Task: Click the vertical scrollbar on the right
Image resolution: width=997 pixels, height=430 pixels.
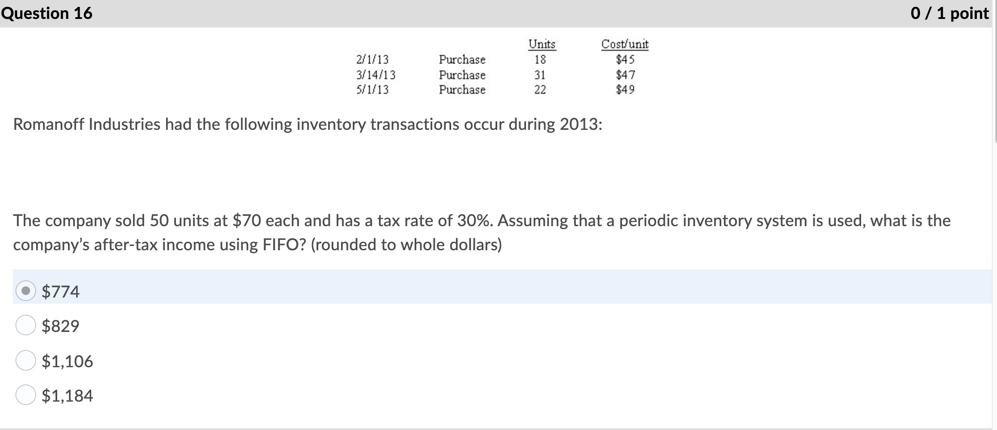Action: (x=993, y=215)
